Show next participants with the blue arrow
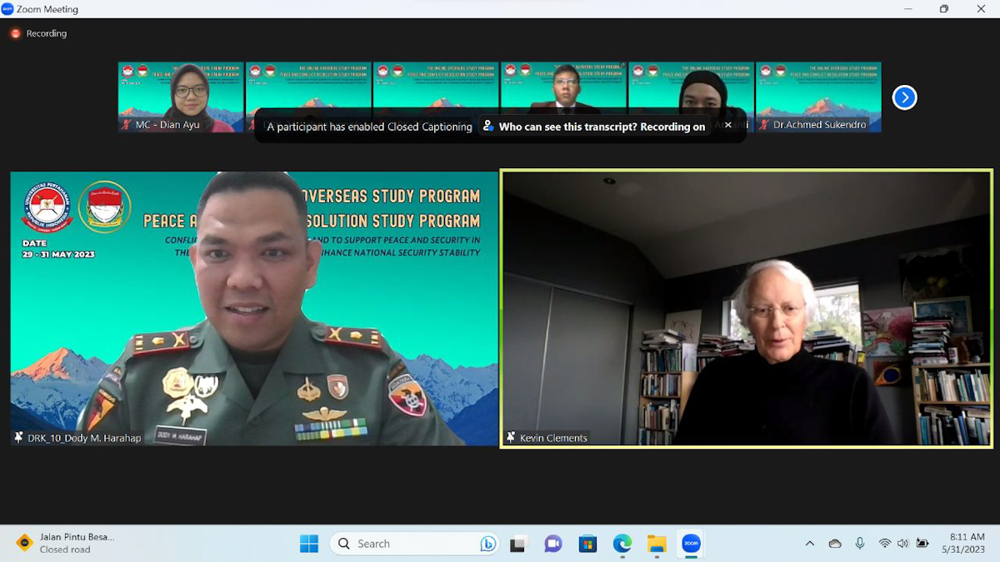Viewport: 1000px width, 562px height. point(904,97)
